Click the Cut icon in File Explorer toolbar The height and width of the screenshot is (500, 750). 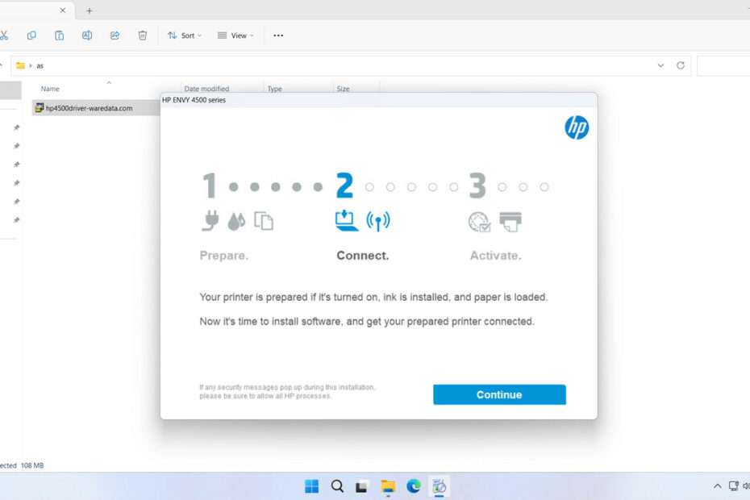pyautogui.click(x=6, y=35)
